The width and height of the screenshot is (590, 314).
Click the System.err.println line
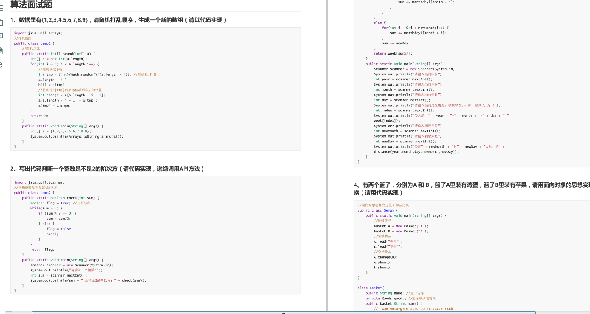point(409,126)
